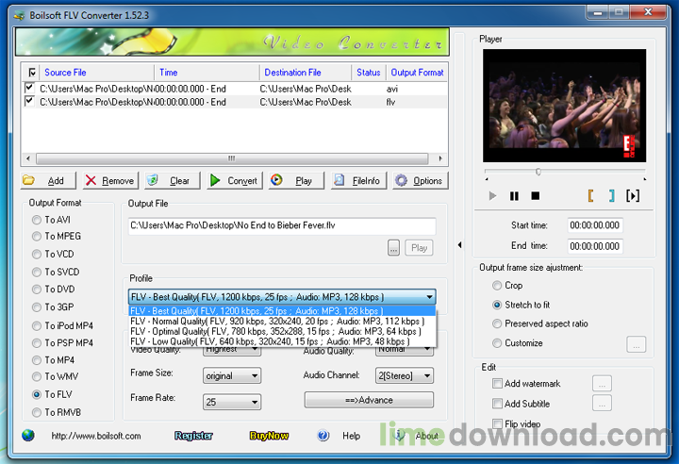Select the To MP4 output format
Image resolution: width=679 pixels, height=464 pixels.
coord(53,360)
